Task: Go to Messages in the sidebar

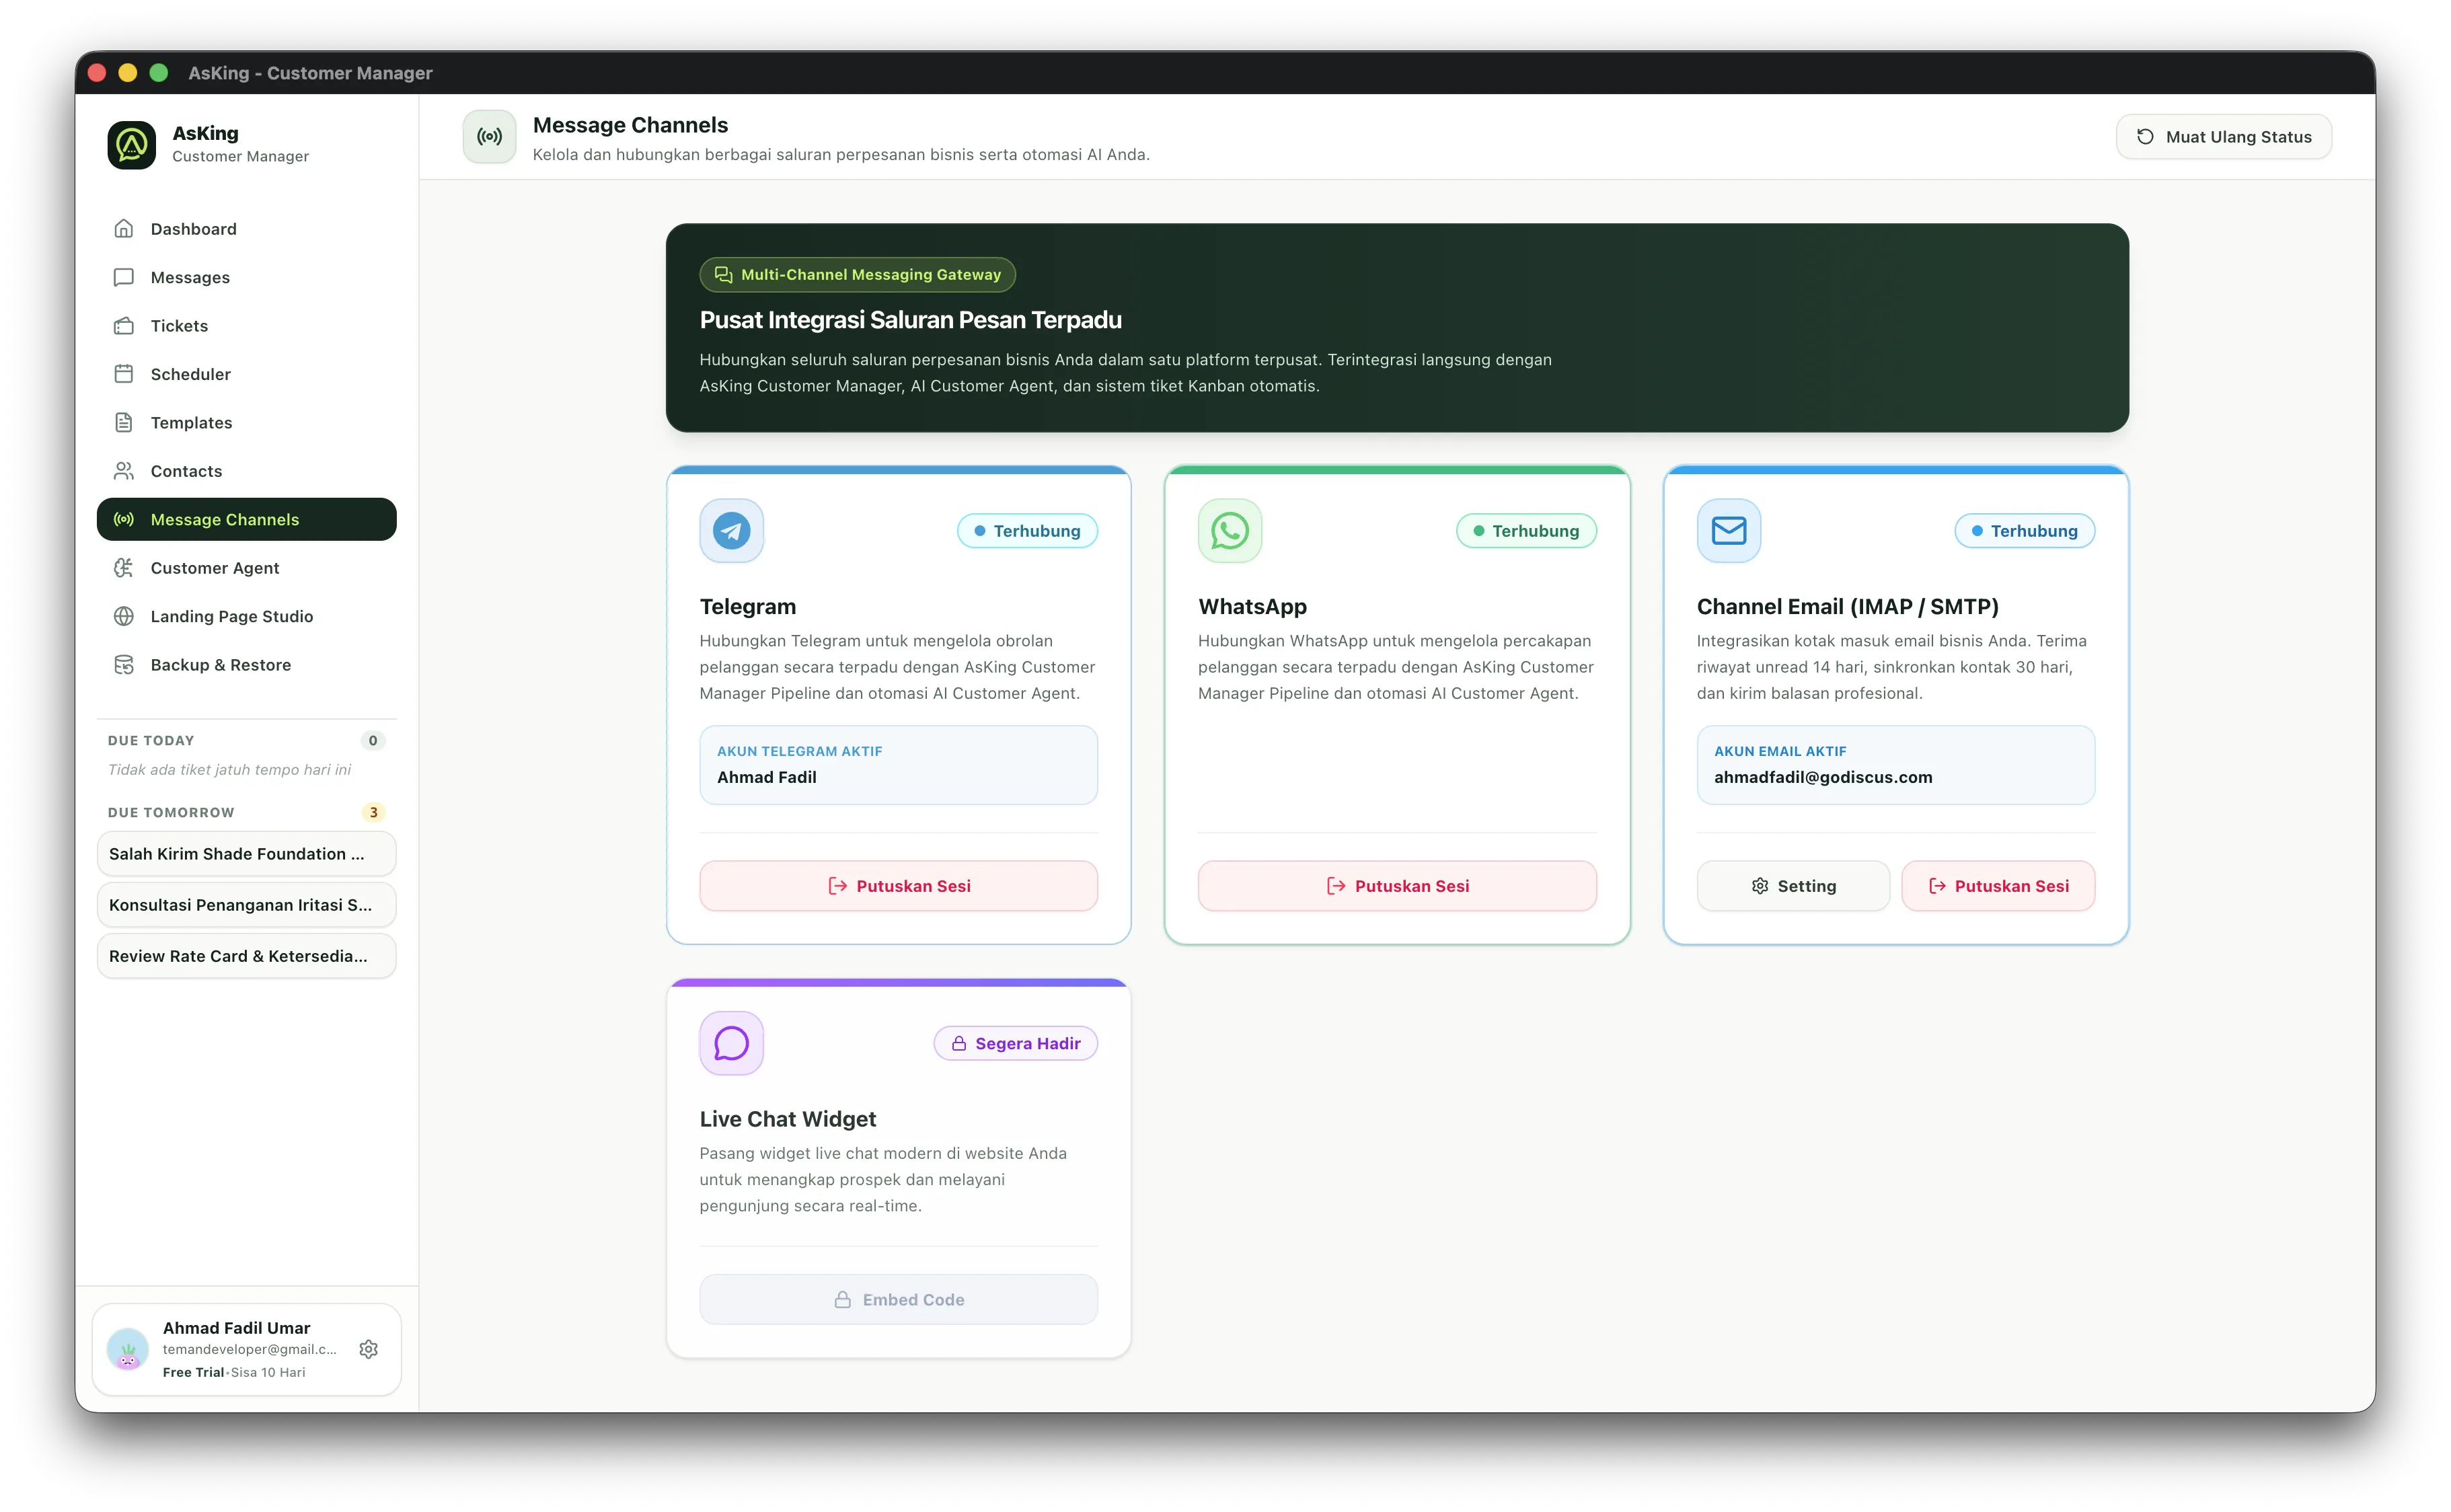Action: tap(246, 277)
